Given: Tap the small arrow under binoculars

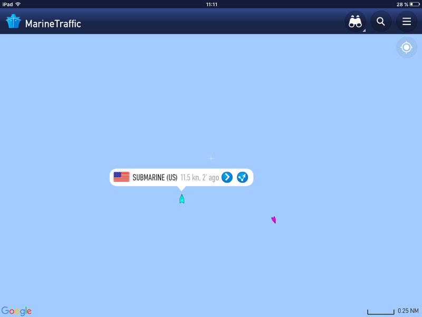Looking at the screenshot, I should click(364, 31).
